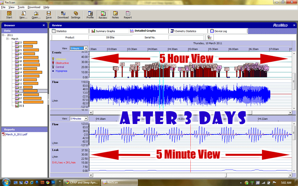Open a patient file via Open icon
298x186 pixels.
pyautogui.click(x=36, y=15)
